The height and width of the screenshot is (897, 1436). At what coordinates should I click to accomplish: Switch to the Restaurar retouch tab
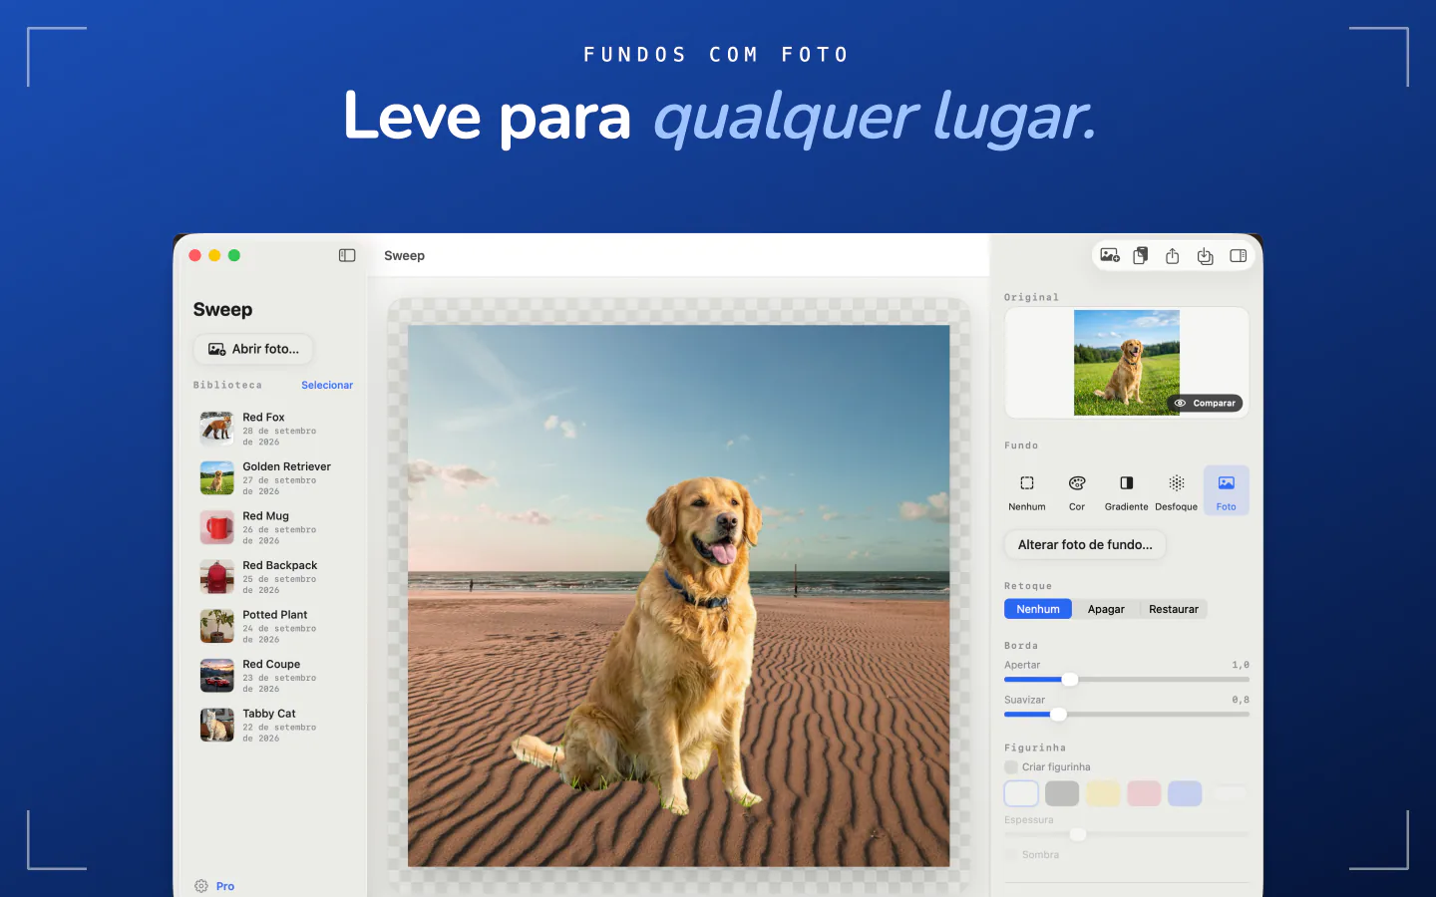[x=1174, y=609]
